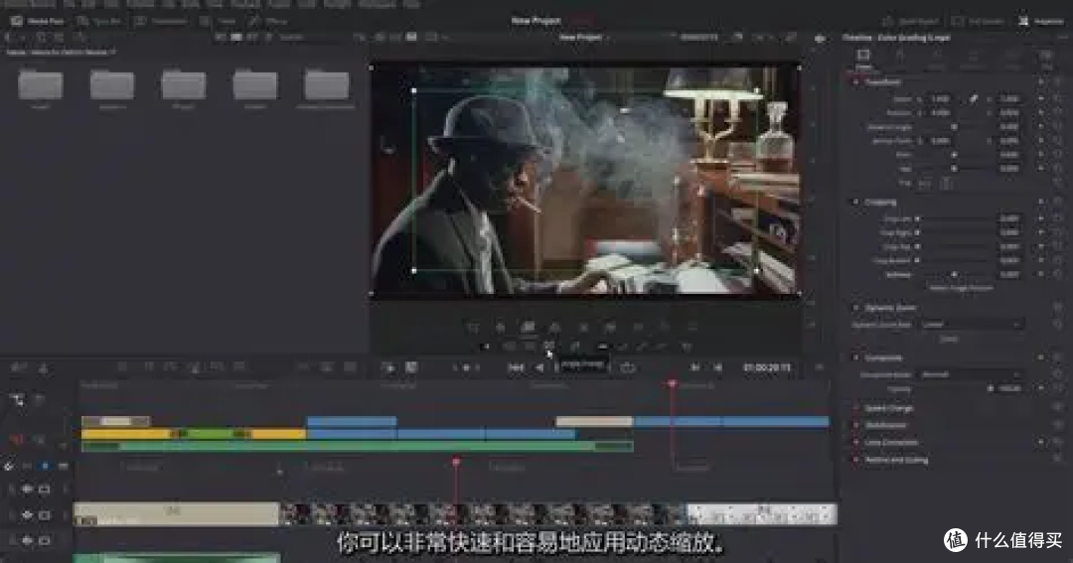Select the Composite tool below viewer
The height and width of the screenshot is (563, 1073).
(555, 327)
